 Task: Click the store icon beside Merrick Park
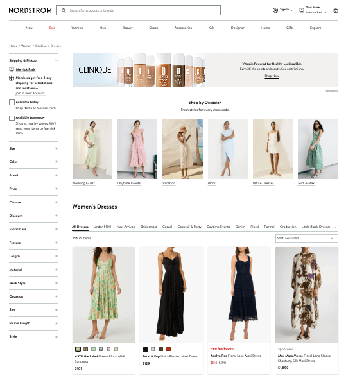[12, 69]
